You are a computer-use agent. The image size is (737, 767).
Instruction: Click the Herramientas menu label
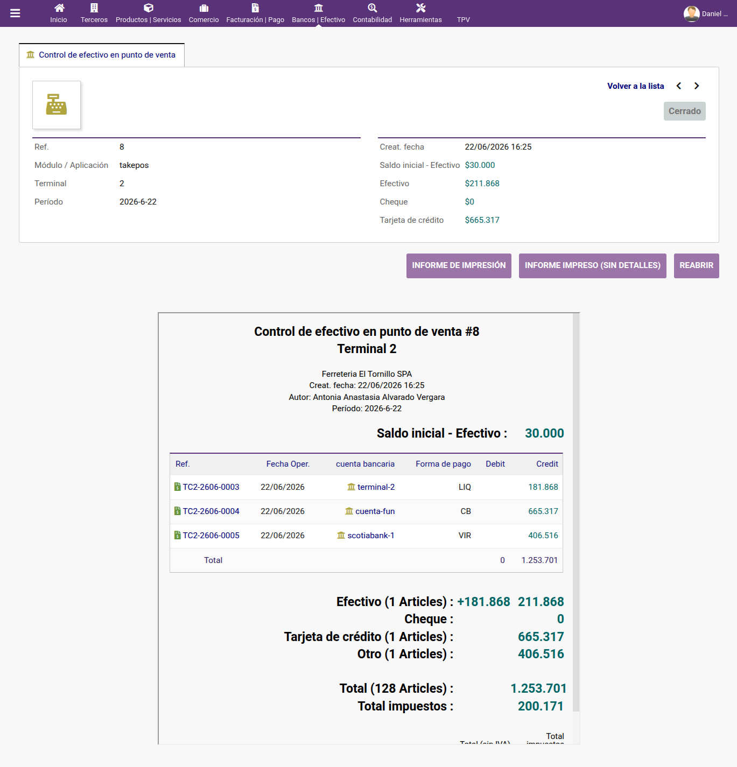[421, 19]
